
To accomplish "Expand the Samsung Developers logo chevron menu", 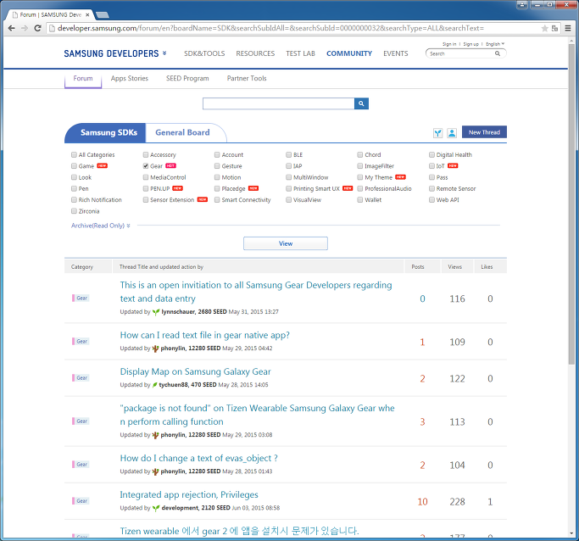I will point(164,53).
